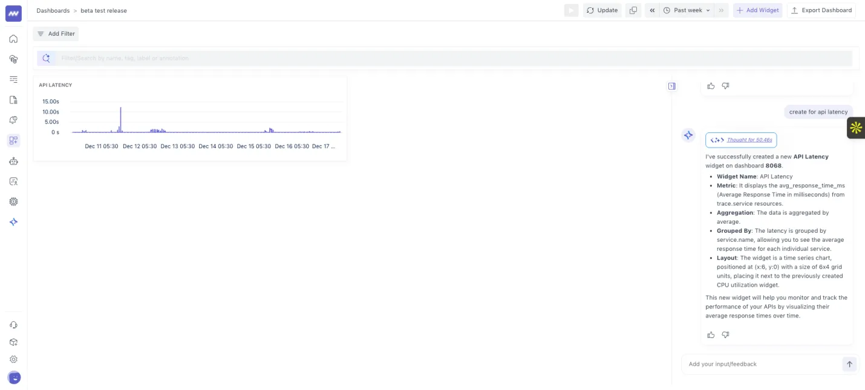Click Export Dashboard
Screen dimensions: 865x390
821,10
